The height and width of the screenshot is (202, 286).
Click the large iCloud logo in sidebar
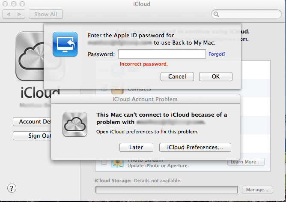[30, 56]
